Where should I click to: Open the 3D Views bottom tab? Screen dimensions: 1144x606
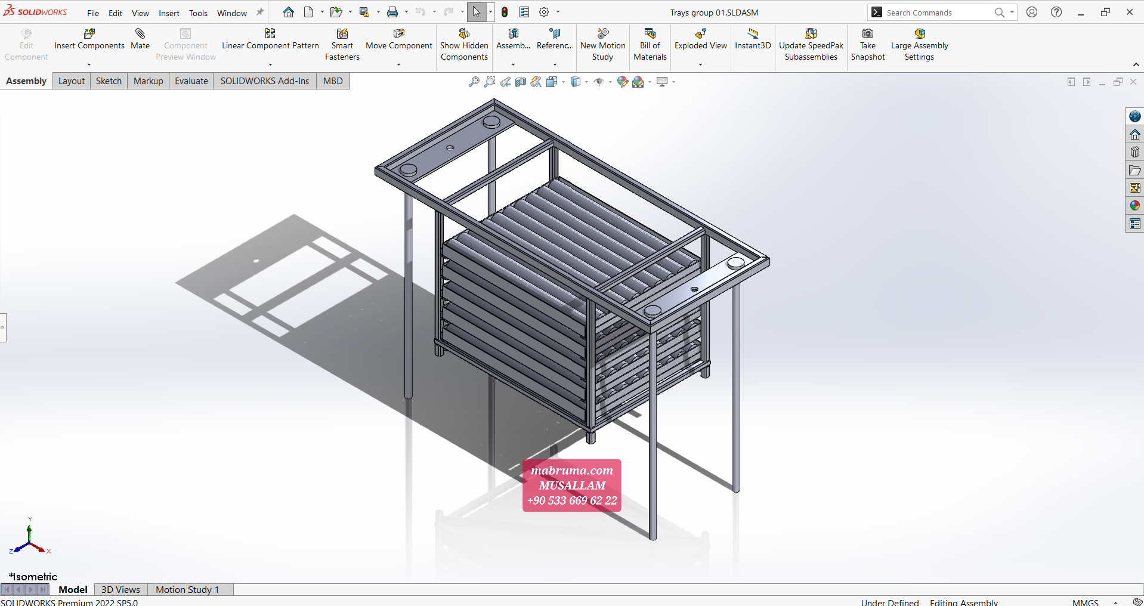click(x=120, y=589)
